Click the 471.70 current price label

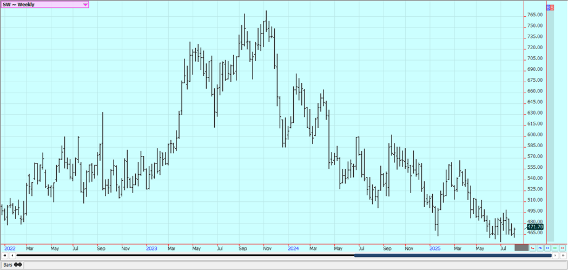tap(535, 227)
